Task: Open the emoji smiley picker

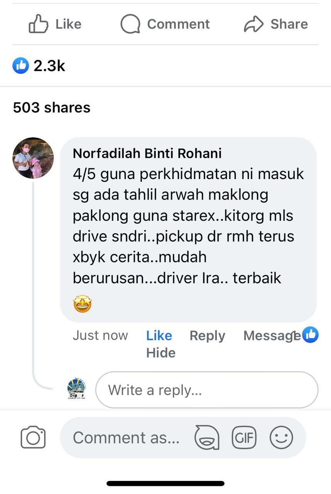Action: [281, 438]
